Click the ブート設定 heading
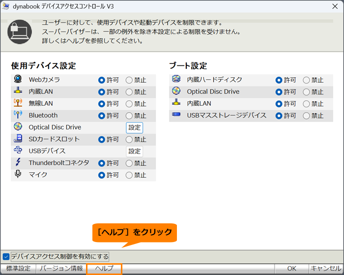Image resolution: width=344 pixels, height=275 pixels. [188, 65]
